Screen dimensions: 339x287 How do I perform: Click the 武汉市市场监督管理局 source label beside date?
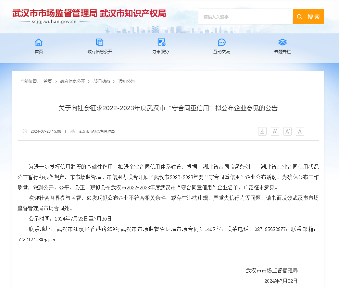point(96,131)
